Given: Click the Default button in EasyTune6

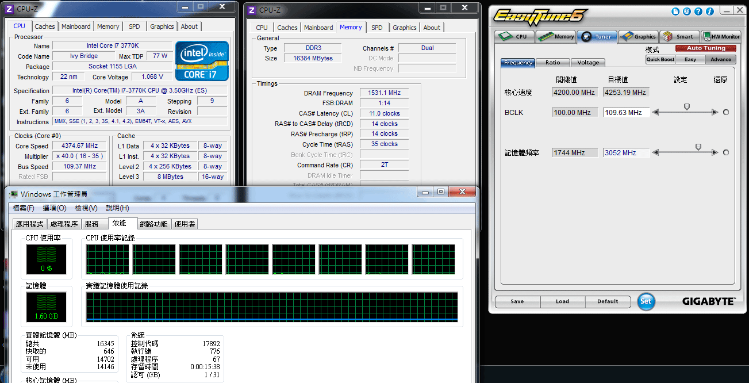Looking at the screenshot, I should point(608,301).
